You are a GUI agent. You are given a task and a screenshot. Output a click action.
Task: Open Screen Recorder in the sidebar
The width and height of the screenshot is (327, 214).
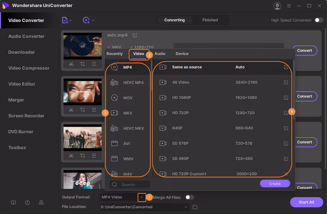(x=26, y=116)
